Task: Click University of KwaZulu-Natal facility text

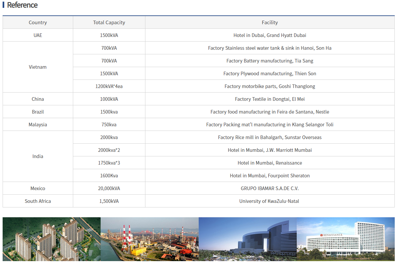Action: click(269, 201)
